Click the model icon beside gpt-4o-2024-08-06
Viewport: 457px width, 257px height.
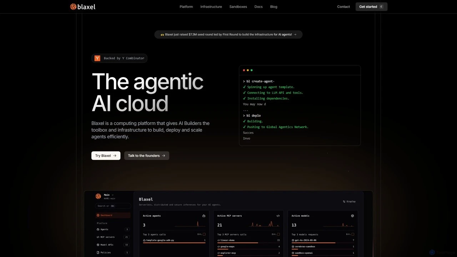tap(293, 241)
